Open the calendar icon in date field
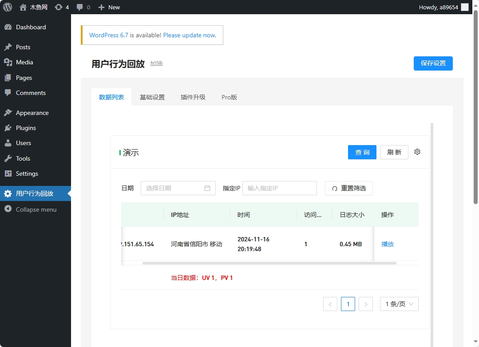 coord(207,188)
